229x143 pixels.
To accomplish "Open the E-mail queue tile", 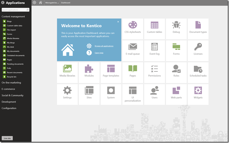I will (133, 51).
